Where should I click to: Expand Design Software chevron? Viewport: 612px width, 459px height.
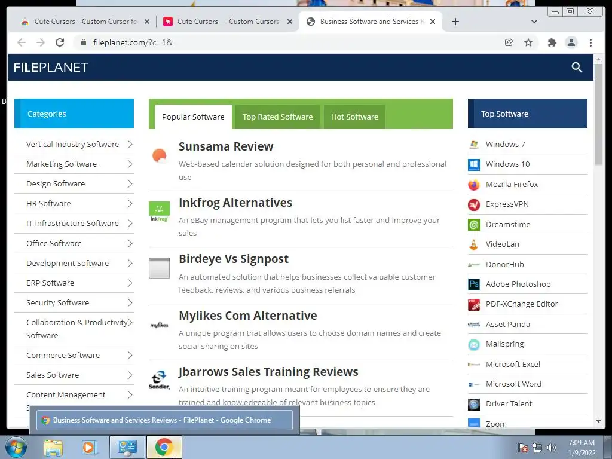130,184
